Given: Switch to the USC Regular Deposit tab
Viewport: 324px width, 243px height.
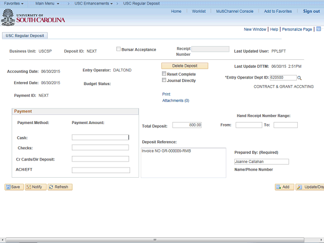Looking at the screenshot, I should (x=25, y=35).
